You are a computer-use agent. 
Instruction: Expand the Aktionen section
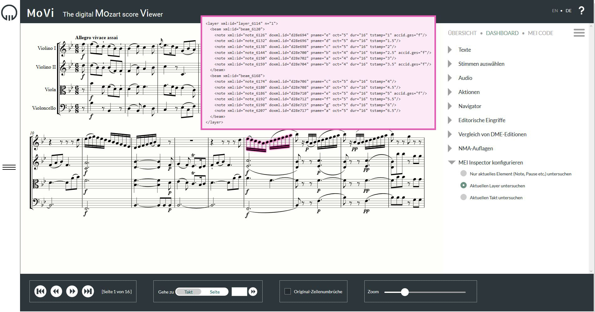(x=469, y=92)
